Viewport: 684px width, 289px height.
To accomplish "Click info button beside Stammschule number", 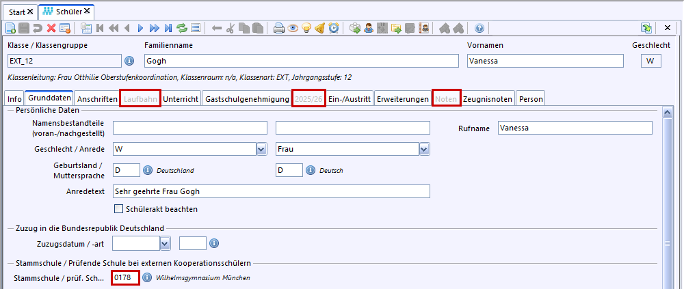I will click(x=147, y=278).
